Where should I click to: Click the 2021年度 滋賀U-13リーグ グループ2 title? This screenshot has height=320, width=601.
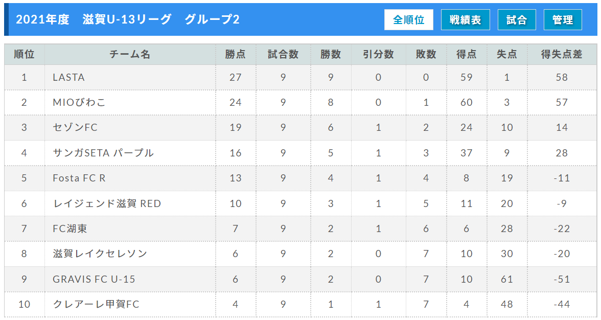pos(128,19)
